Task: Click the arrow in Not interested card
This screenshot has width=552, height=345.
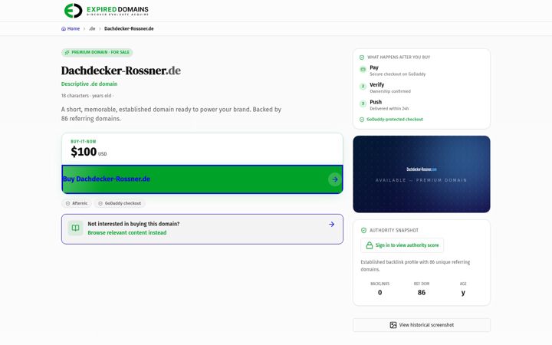Action: pos(331,224)
